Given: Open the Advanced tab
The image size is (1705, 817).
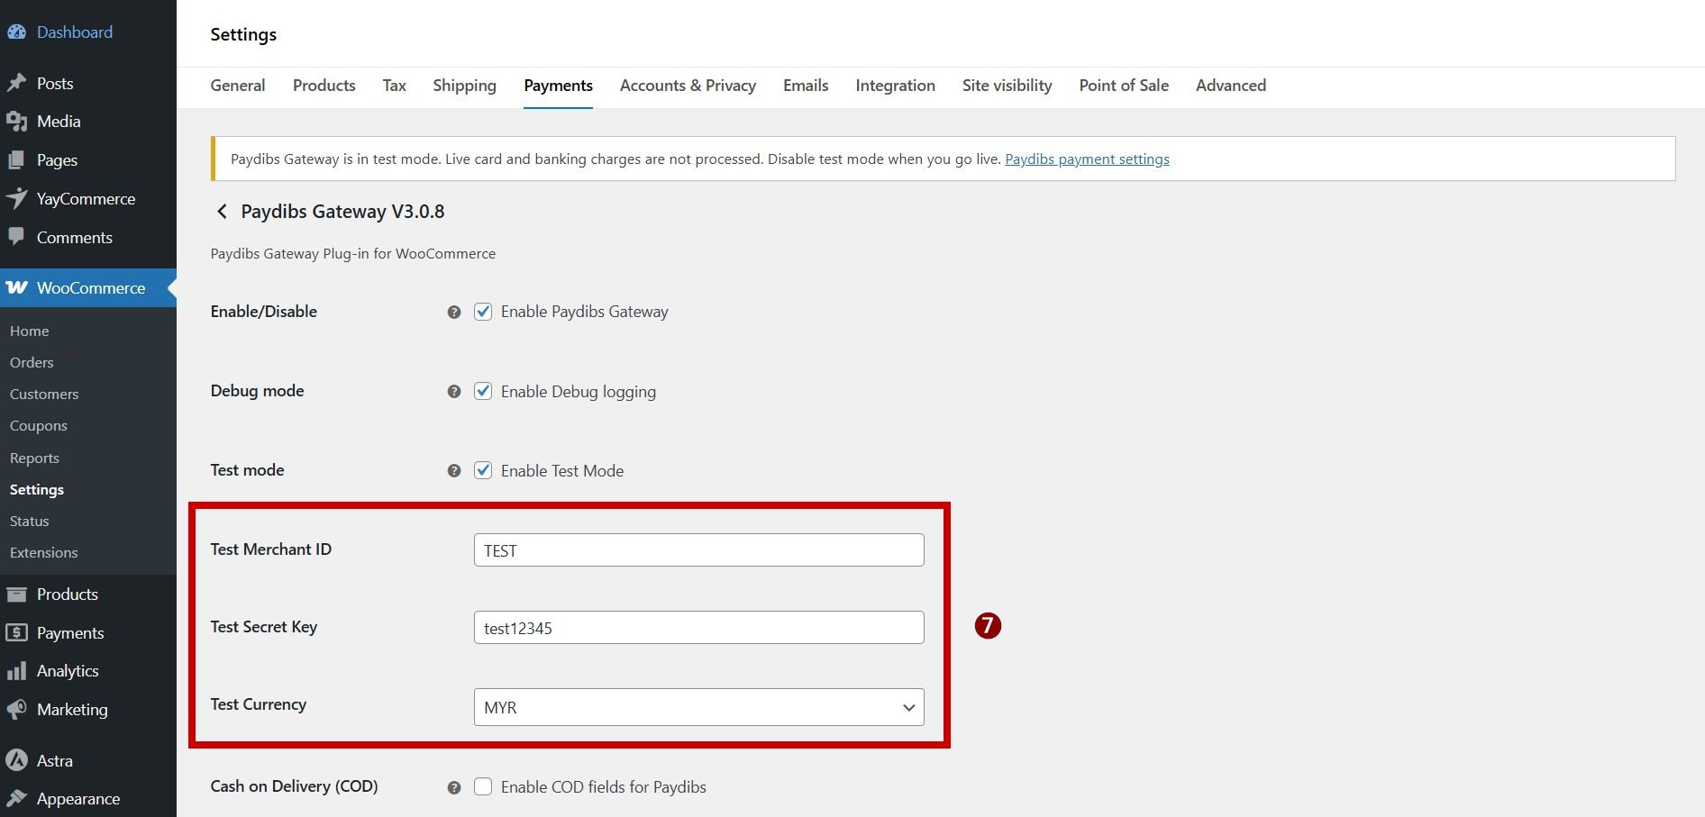Looking at the screenshot, I should [x=1231, y=86].
